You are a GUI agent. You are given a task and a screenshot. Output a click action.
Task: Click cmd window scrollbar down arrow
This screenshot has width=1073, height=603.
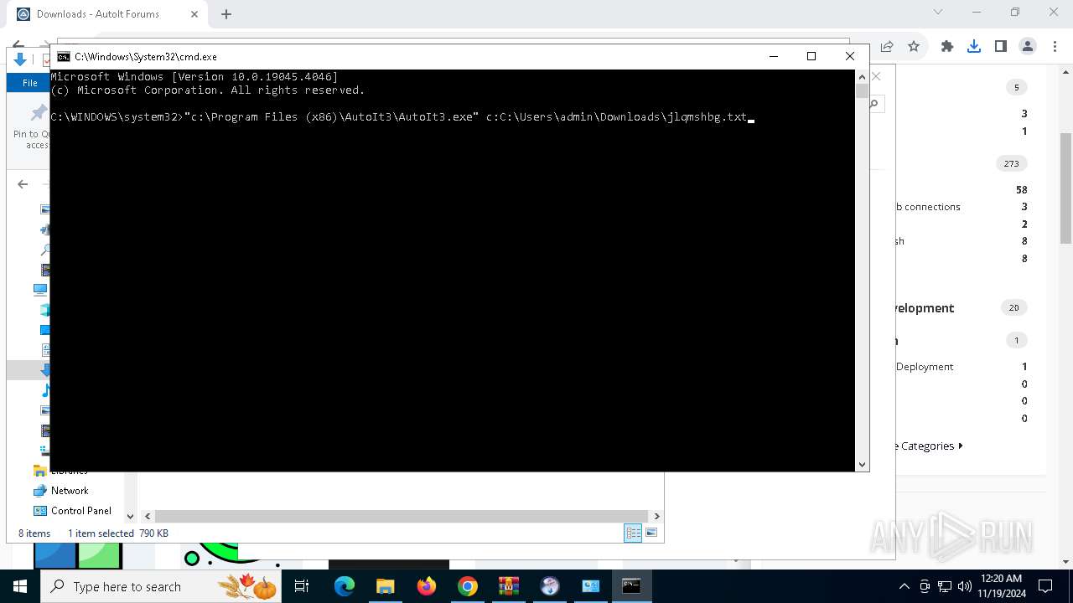pos(862,464)
